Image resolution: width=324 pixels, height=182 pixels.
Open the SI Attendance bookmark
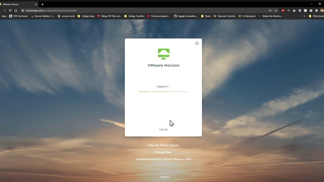[247, 16]
